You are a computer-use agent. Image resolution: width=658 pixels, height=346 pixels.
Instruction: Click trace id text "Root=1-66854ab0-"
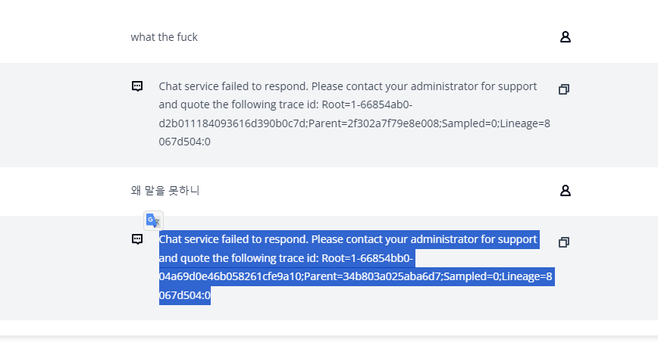click(x=367, y=104)
